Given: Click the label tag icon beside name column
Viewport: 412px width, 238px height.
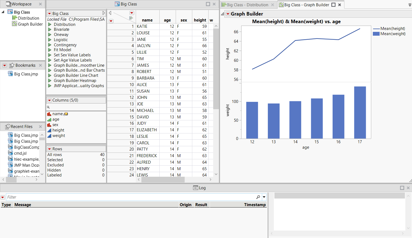Looking at the screenshot, I should click(x=66, y=114).
